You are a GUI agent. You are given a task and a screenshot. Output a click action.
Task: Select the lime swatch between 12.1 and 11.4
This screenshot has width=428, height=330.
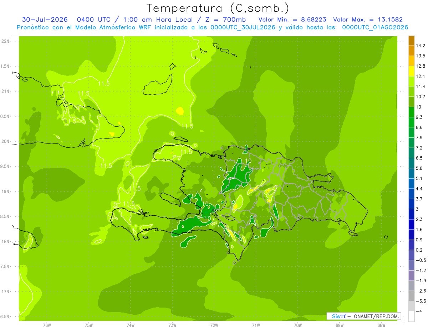pos(411,82)
